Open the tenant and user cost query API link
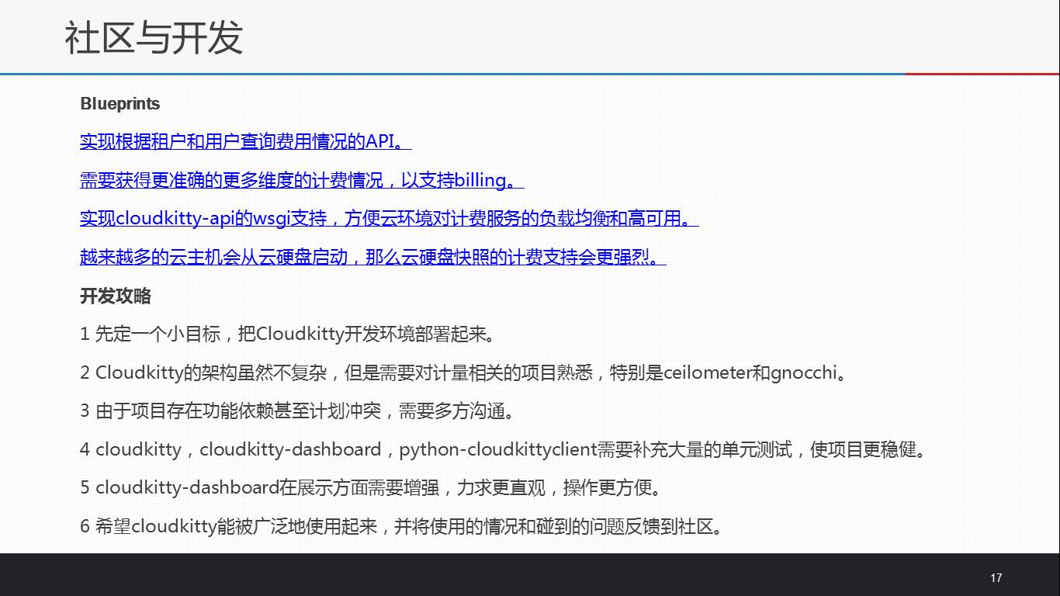The width and height of the screenshot is (1060, 596). [x=245, y=142]
